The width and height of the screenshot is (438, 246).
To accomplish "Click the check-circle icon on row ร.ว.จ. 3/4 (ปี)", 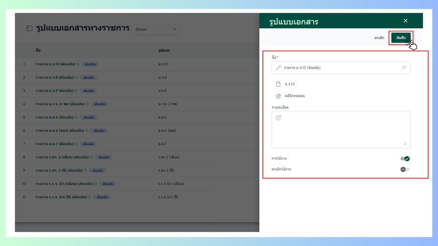I will [90, 197].
